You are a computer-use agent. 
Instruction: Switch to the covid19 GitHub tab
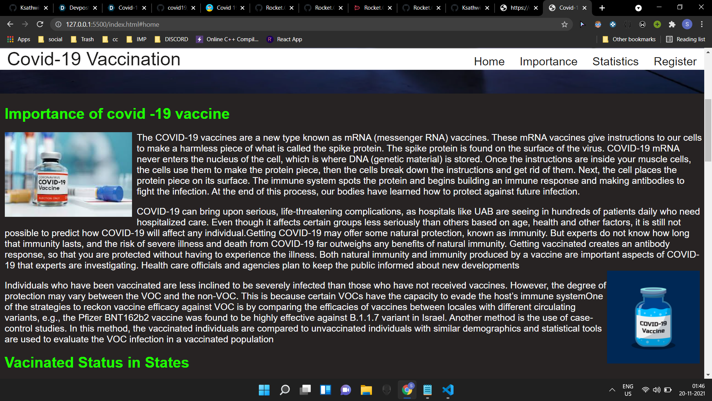[x=177, y=8]
